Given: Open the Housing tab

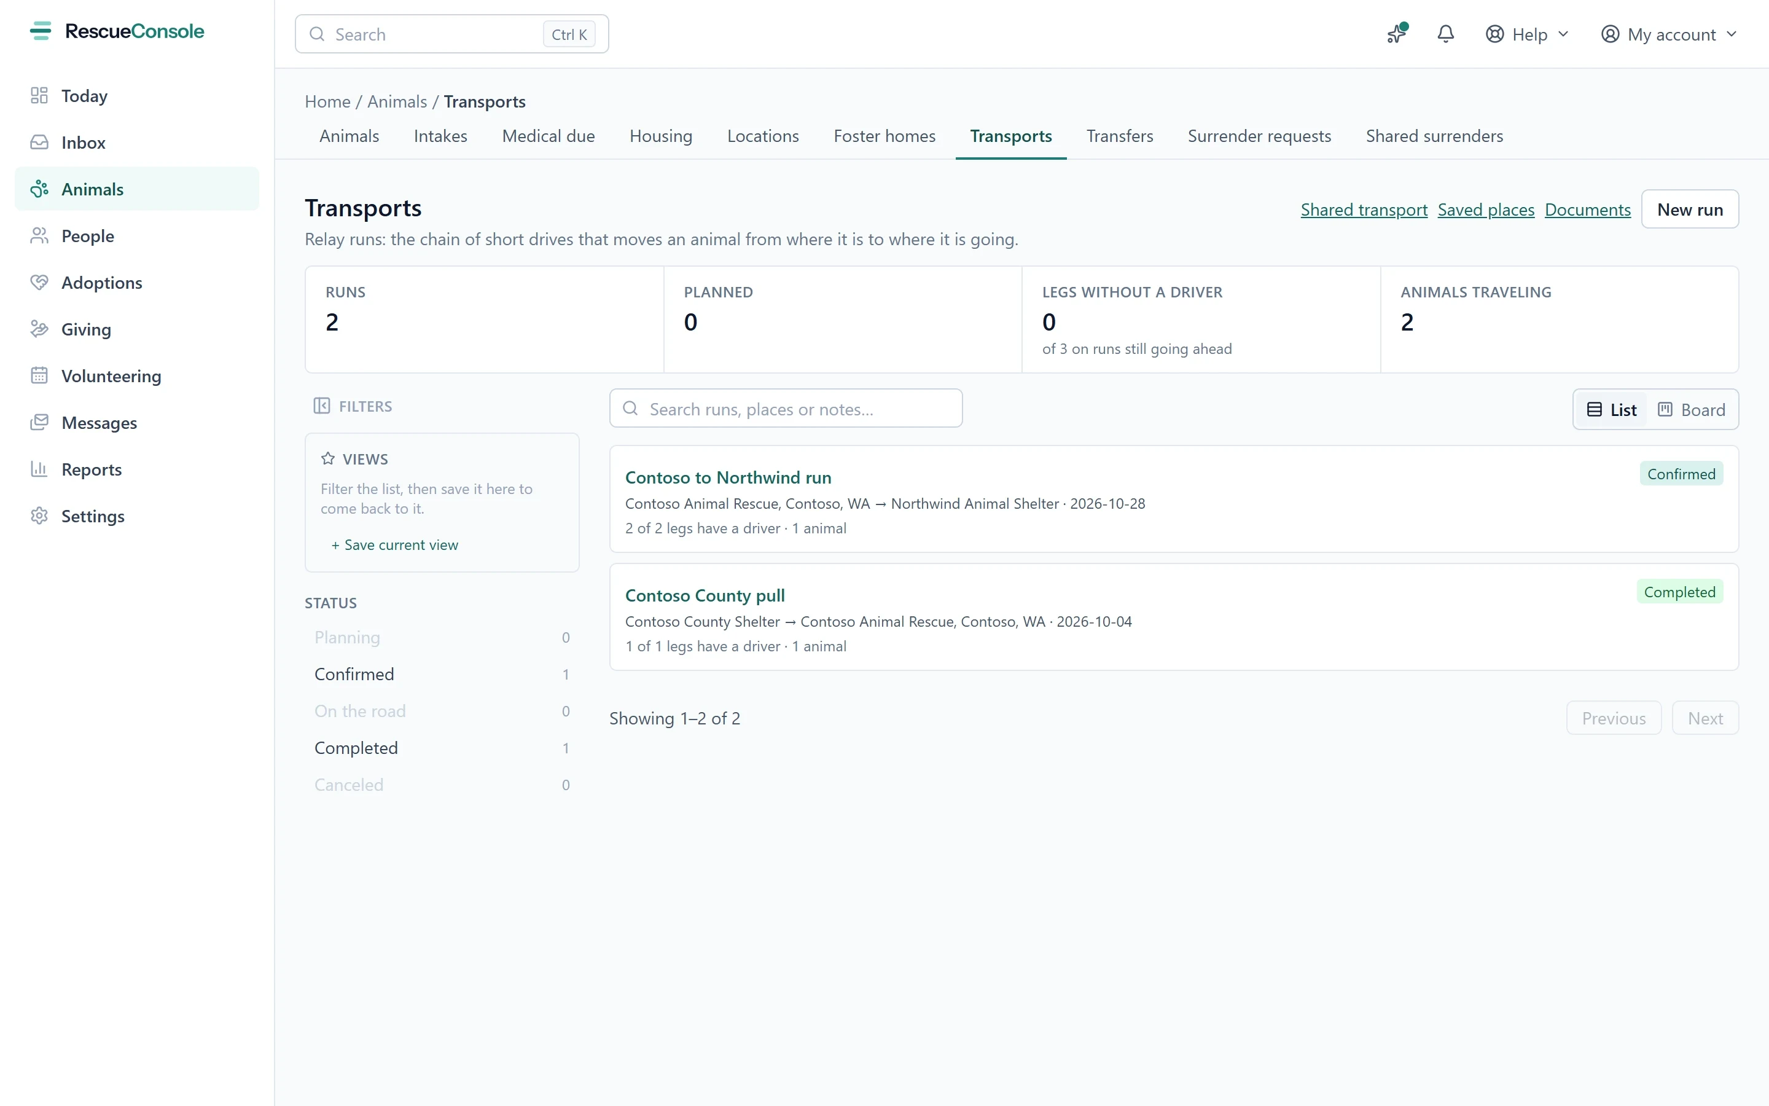Looking at the screenshot, I should coord(661,136).
